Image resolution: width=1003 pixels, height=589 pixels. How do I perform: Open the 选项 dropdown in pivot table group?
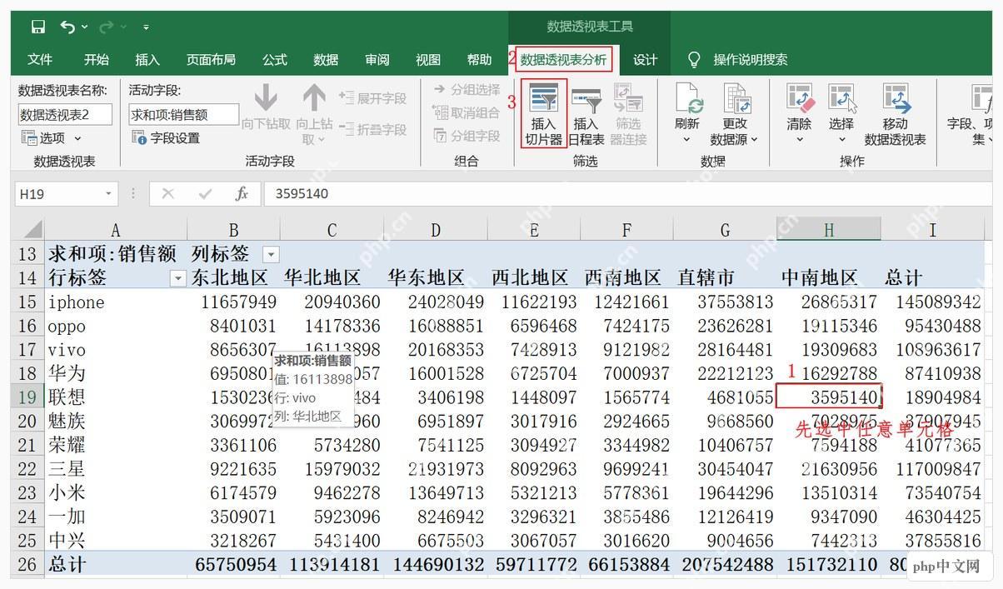pyautogui.click(x=52, y=138)
